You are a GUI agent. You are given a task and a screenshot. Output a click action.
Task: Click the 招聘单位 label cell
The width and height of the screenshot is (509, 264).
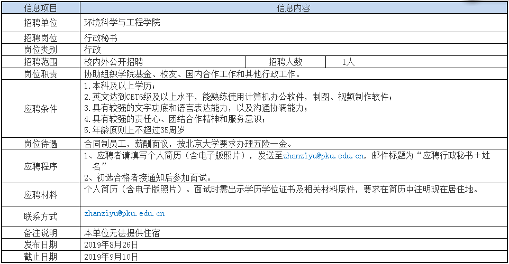click(41, 23)
